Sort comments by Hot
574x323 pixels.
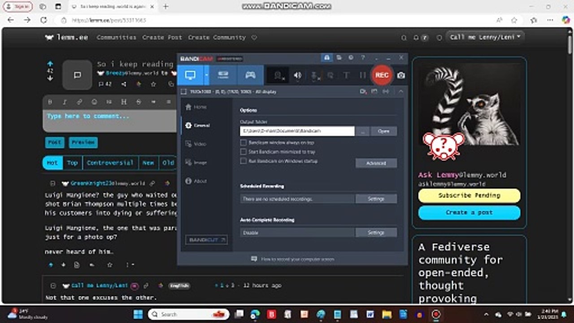coord(52,163)
